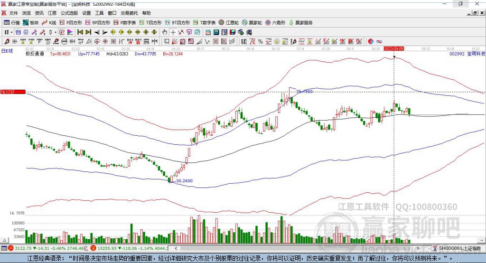
Task: Open the T数字表 number table
Action: [x=204, y=23]
